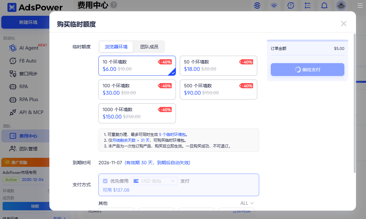Click the FB Auto icon
This screenshot has width=366, height=219.
point(13,61)
